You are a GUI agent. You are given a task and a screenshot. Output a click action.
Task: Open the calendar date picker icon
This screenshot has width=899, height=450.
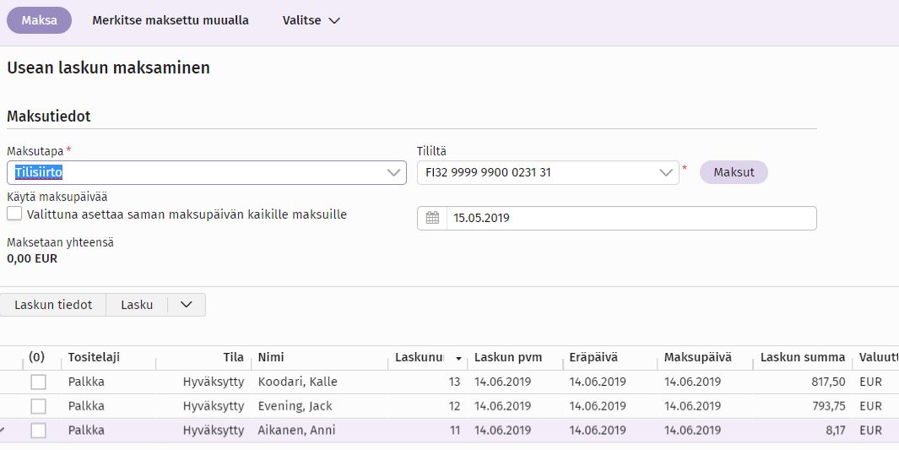(x=432, y=218)
